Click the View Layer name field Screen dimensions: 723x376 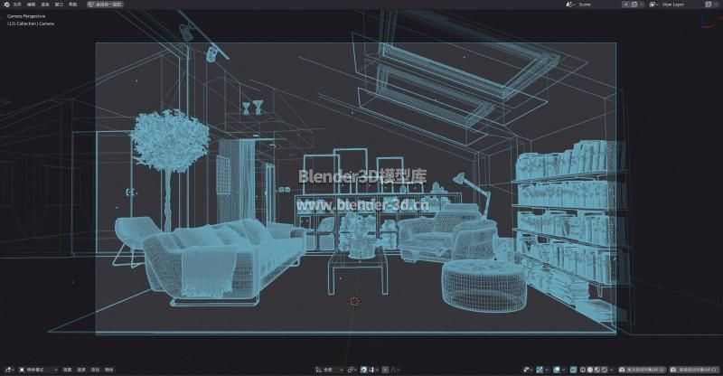click(x=681, y=5)
